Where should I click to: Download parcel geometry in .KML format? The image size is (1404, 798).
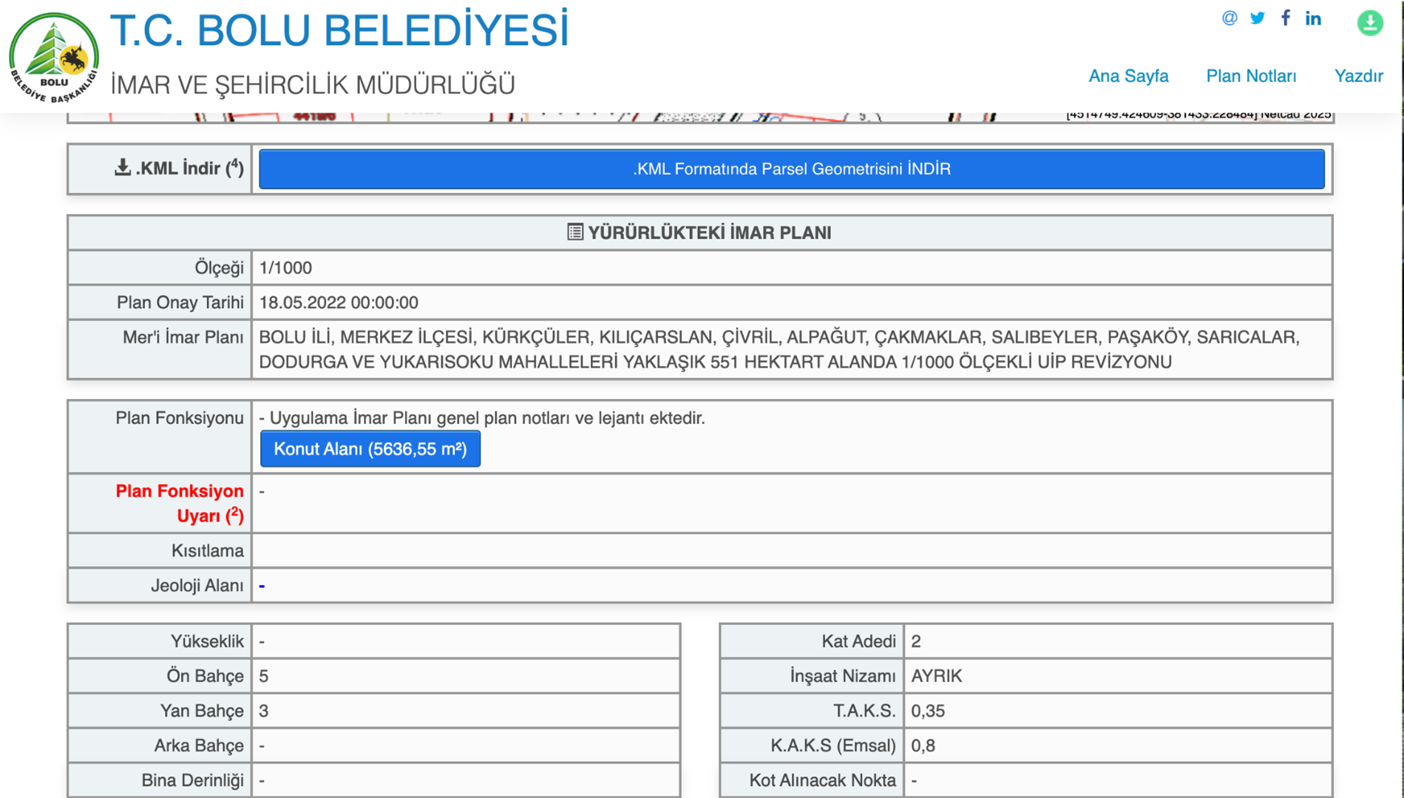click(791, 169)
